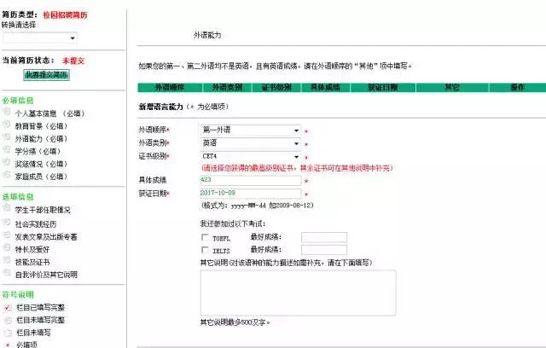Click status icon beside 个人基本信息

click(x=6, y=112)
